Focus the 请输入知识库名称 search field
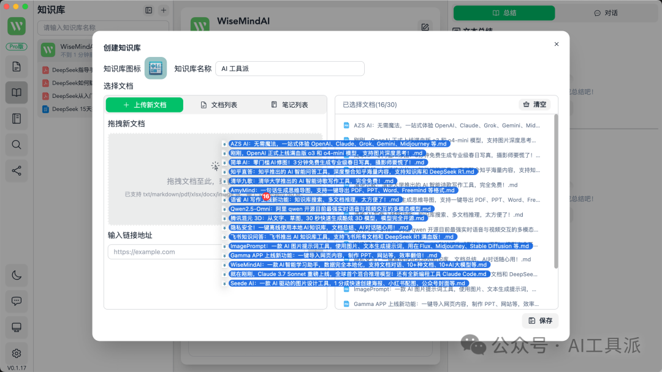Screen dimensions: 662x372 103,28
